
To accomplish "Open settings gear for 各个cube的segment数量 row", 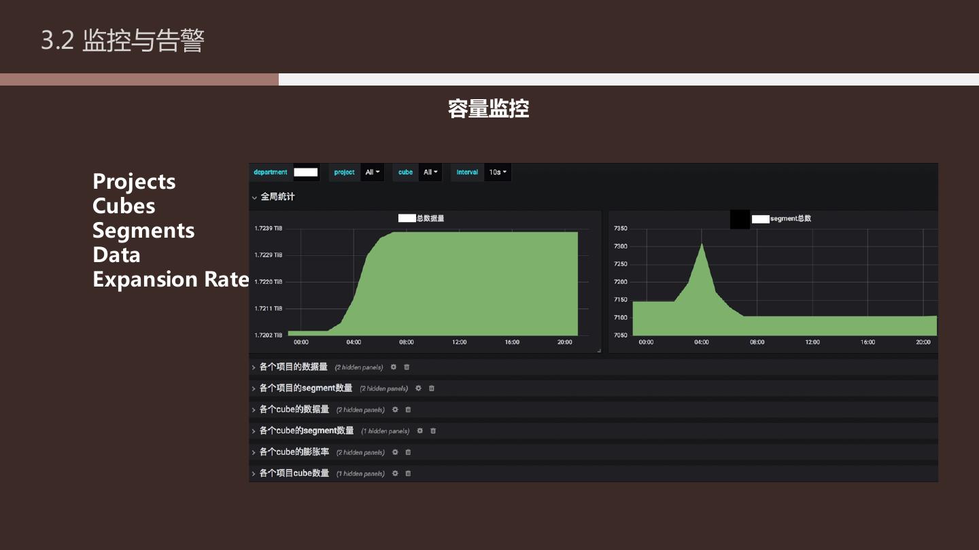I will [420, 430].
